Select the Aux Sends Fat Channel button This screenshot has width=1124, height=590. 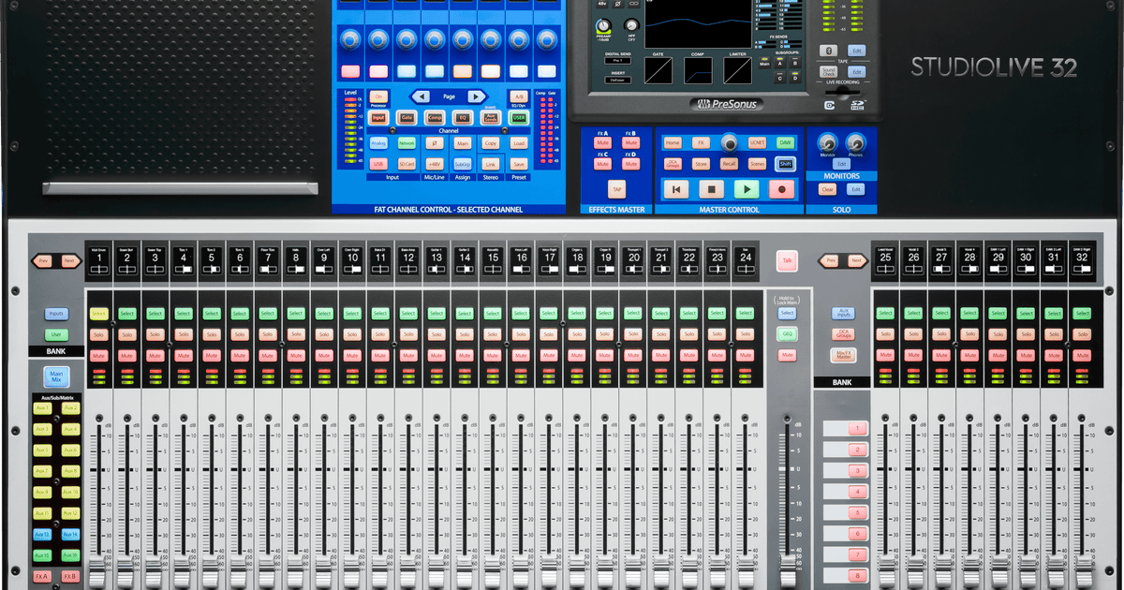[x=491, y=117]
